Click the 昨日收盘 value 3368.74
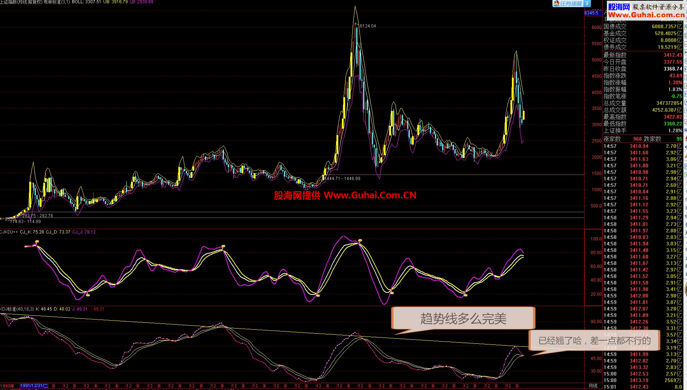Viewport: 687px width, 390px height. click(673, 69)
